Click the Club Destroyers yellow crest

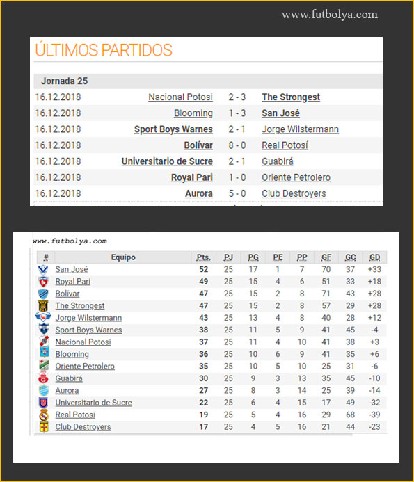click(45, 426)
